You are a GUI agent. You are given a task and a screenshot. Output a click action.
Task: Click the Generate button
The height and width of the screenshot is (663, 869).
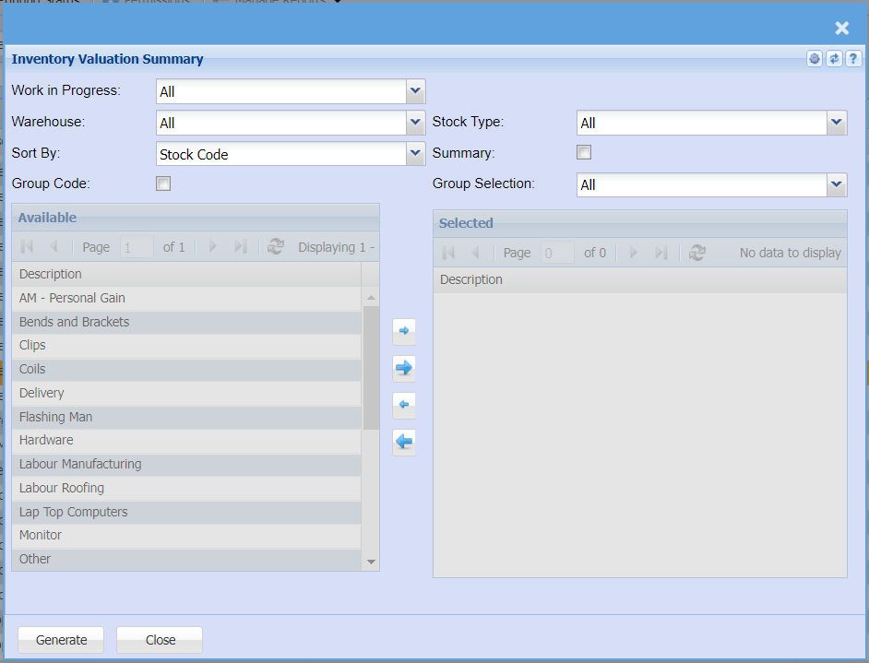coord(61,640)
